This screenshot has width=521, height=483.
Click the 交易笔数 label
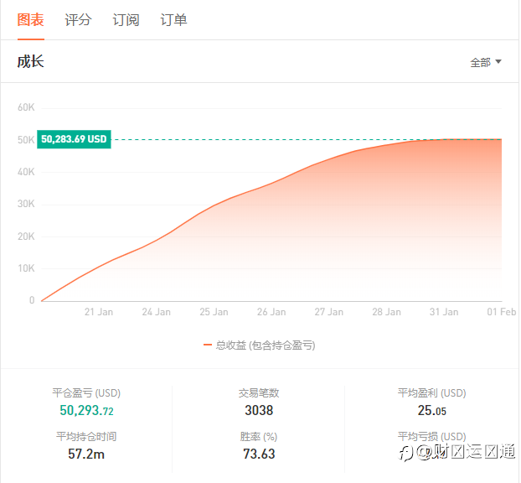tap(259, 393)
